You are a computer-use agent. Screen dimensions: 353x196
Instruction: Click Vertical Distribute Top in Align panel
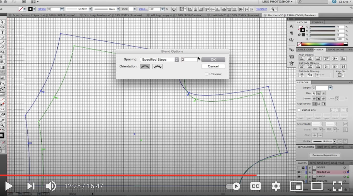302,67
